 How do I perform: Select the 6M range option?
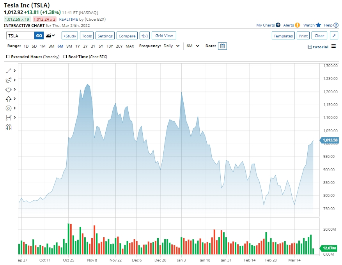coord(60,46)
